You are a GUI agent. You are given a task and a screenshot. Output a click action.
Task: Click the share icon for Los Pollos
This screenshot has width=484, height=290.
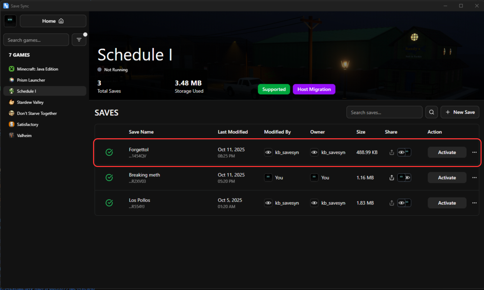click(392, 203)
